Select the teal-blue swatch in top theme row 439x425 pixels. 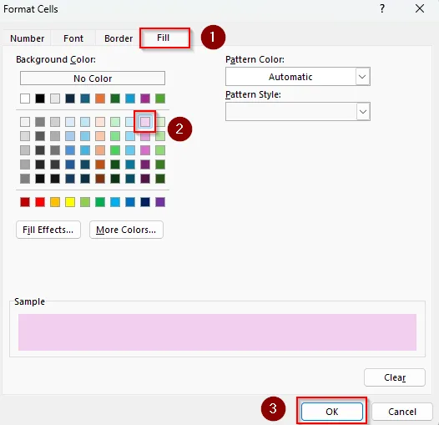pyautogui.click(x=85, y=99)
